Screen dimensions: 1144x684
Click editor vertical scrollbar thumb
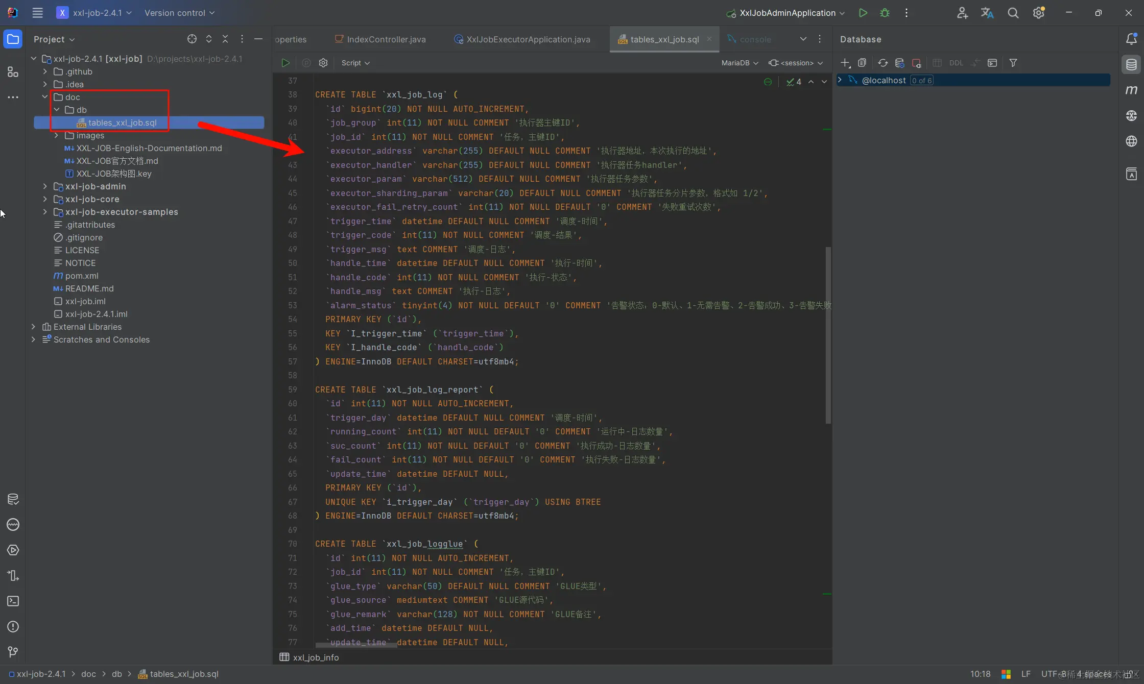tap(828, 335)
